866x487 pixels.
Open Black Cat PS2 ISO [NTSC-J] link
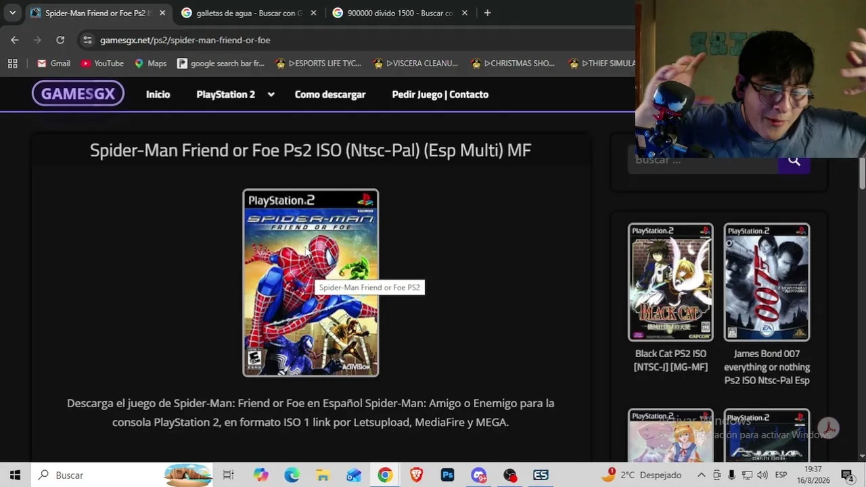click(x=670, y=361)
